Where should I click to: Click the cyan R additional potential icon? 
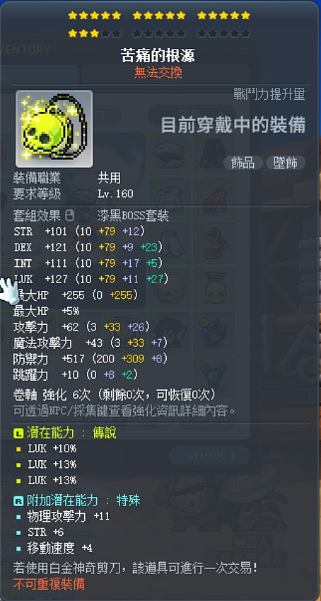point(18,500)
